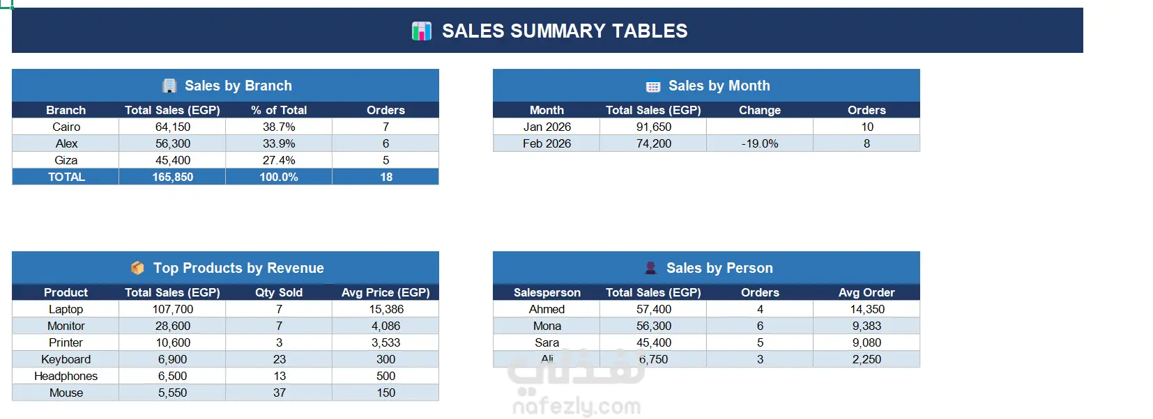Viewport: 1153px width, 419px height.
Task: Click the nafezly.com watermark link
Action: point(576,406)
